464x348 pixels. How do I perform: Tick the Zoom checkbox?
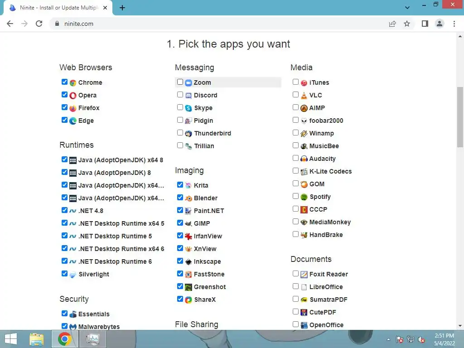click(x=180, y=82)
